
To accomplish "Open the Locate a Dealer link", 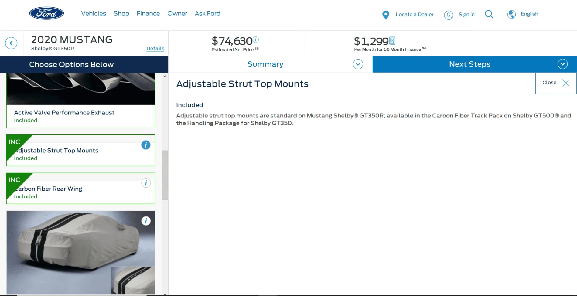I will 415,15.
